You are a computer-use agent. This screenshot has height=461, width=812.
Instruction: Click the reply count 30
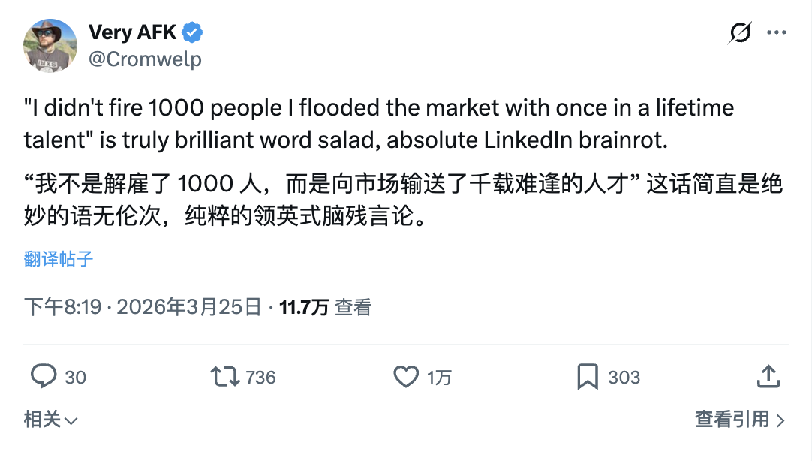pos(75,377)
